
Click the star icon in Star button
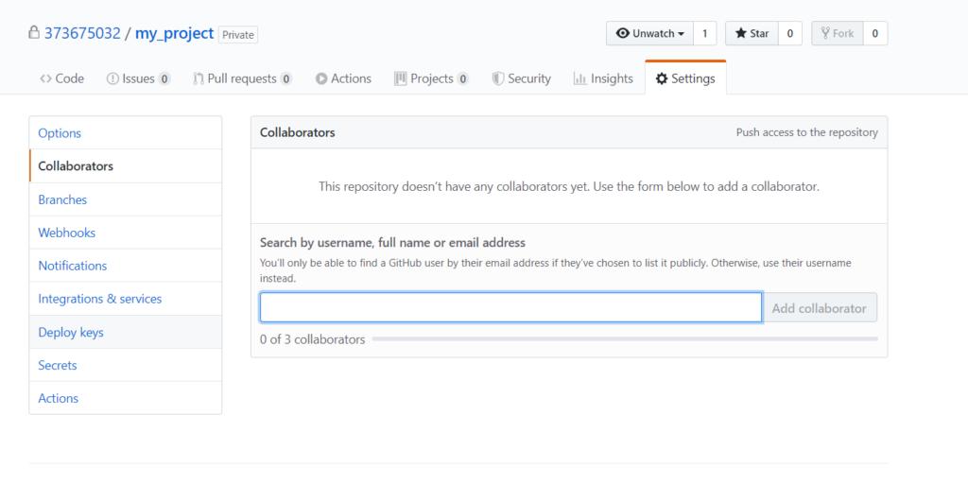tap(741, 33)
